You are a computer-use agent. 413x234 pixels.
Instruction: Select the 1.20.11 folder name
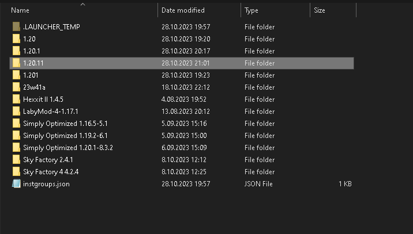pos(32,63)
